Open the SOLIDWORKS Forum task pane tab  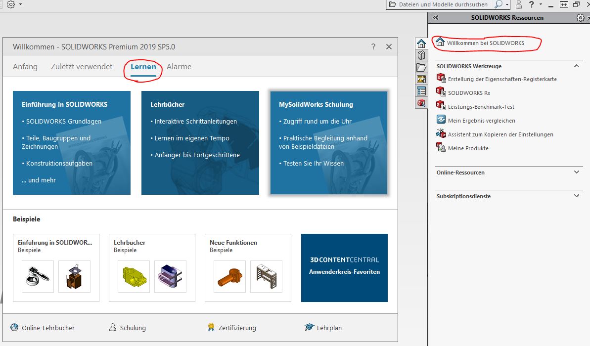click(x=421, y=103)
